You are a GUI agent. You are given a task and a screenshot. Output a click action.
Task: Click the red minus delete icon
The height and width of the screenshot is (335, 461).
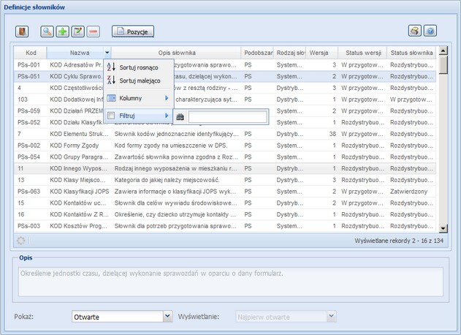94,31
